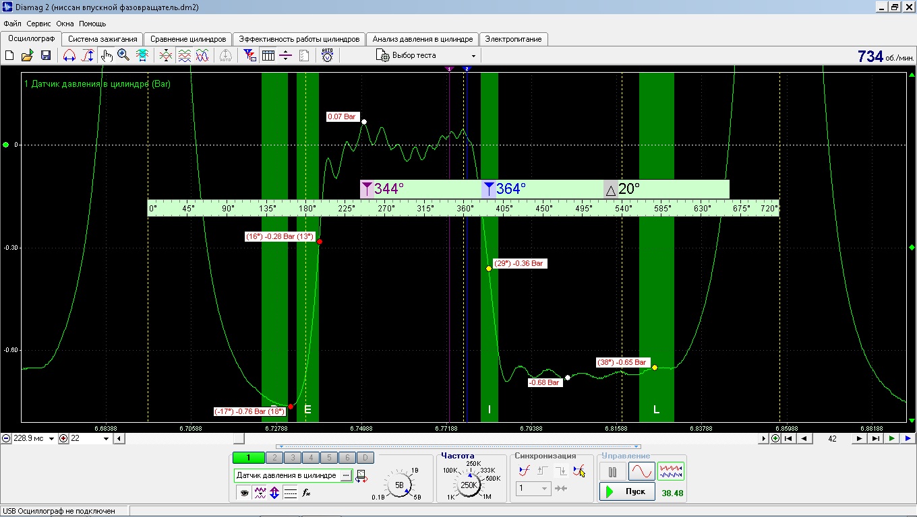917x517 pixels.
Task: Enable channel 3 button
Action: [x=293, y=458]
